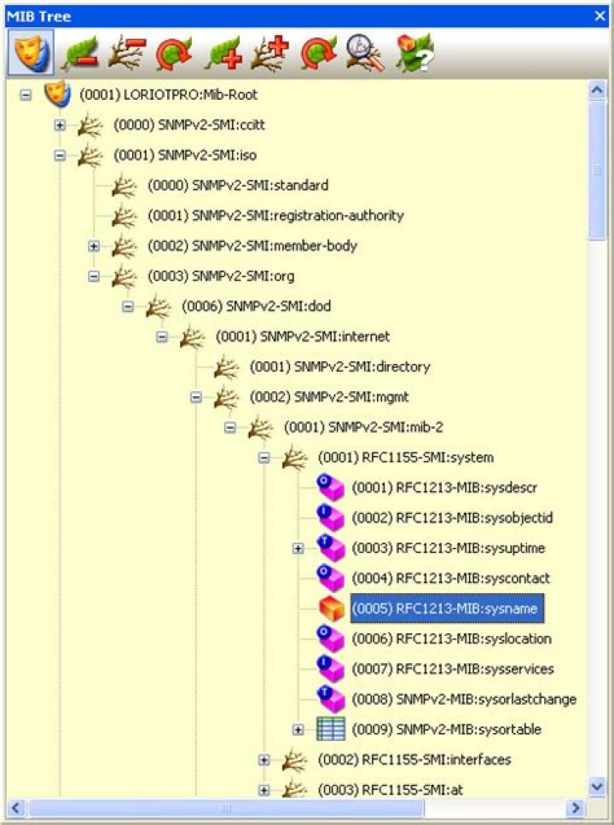The width and height of the screenshot is (614, 825).
Task: Collapse the SNMPv2-SMI:iso node
Action: [60, 156]
